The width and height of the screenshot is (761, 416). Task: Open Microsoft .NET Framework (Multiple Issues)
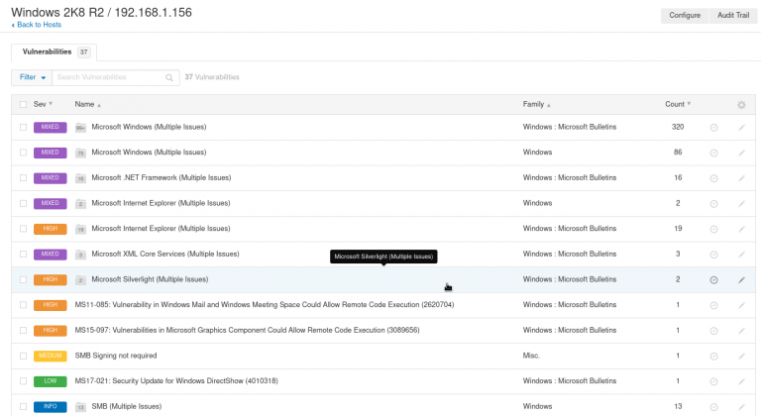tap(162, 177)
